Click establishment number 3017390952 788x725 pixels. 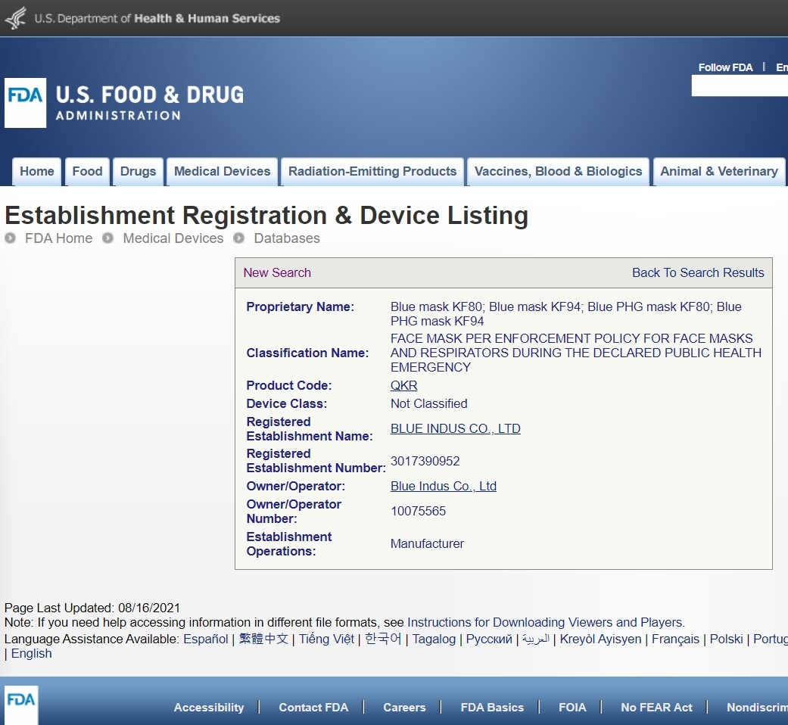pyautogui.click(x=425, y=461)
